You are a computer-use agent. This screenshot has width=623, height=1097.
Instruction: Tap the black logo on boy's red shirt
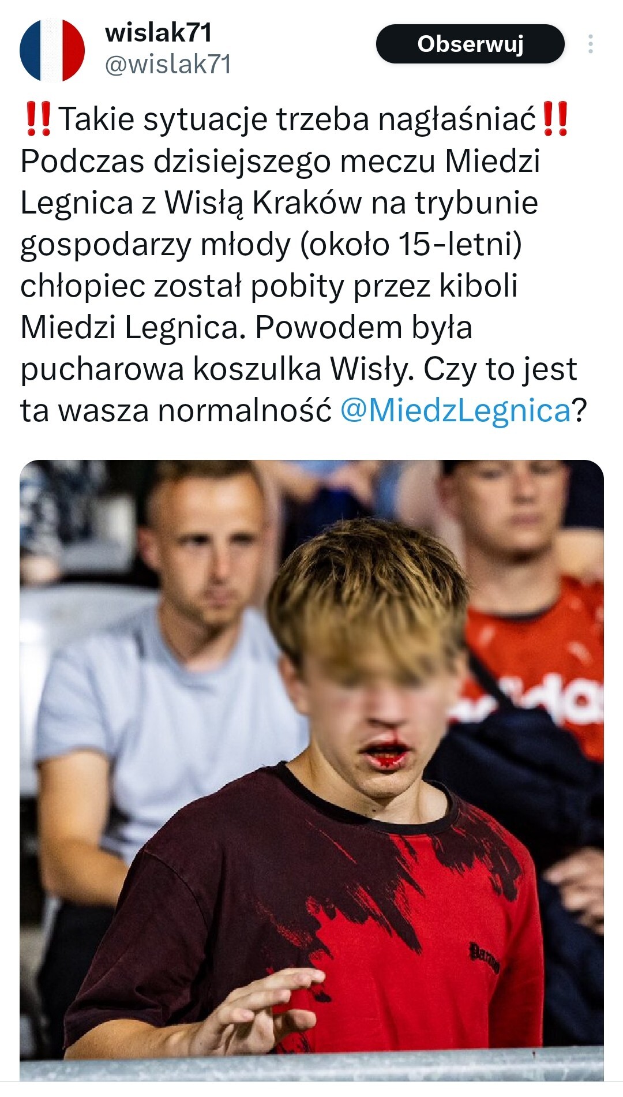(483, 957)
